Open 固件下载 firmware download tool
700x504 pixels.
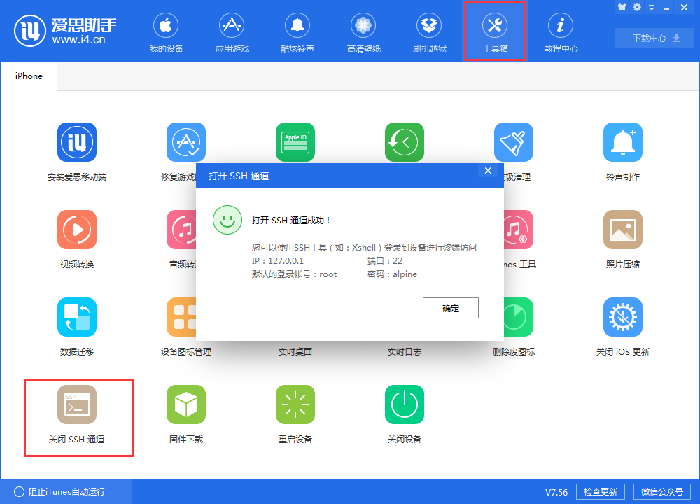pyautogui.click(x=185, y=414)
